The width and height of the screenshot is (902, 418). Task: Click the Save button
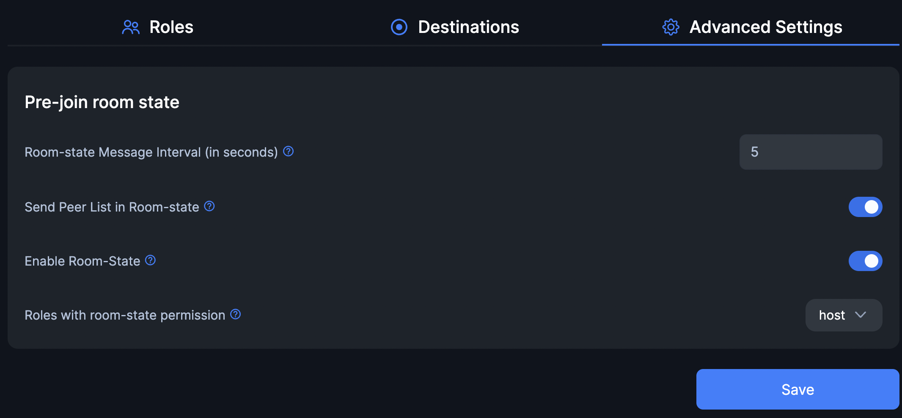coord(797,389)
